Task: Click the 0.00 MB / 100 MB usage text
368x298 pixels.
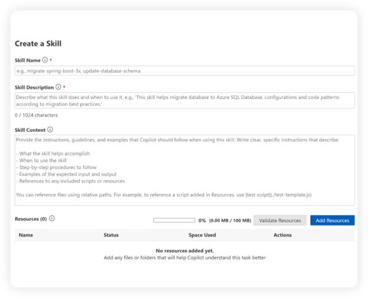Action: click(x=230, y=220)
